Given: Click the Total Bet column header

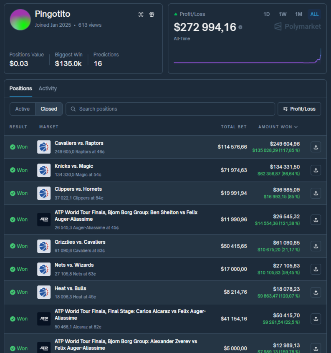Looking at the screenshot, I should (234, 127).
